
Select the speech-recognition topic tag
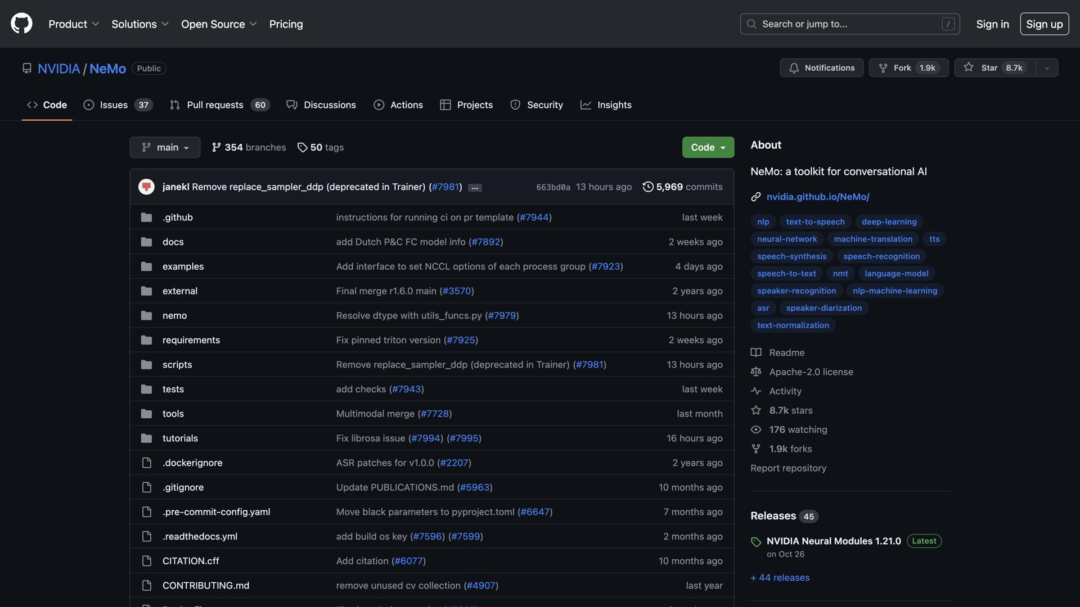click(x=881, y=256)
